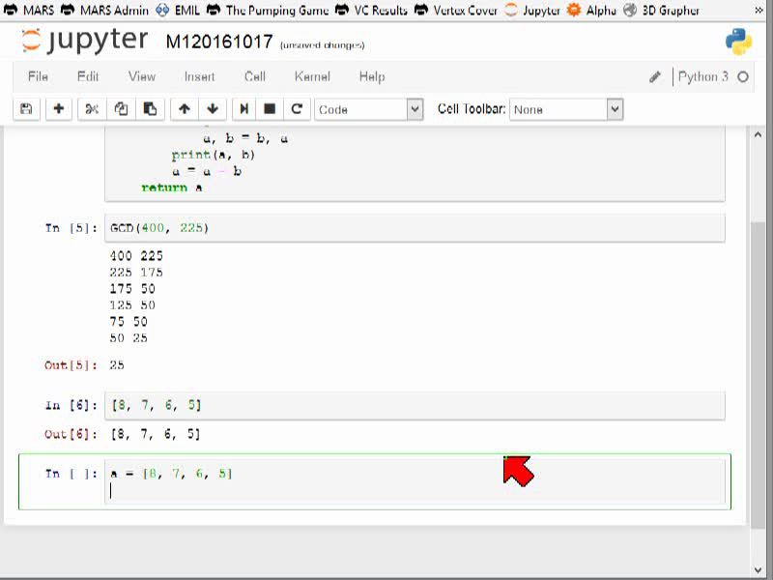Click the notebook vertical scrollbar

click(758, 352)
